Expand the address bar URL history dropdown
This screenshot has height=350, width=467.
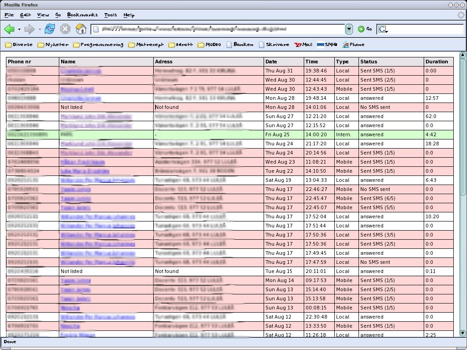tap(349, 29)
